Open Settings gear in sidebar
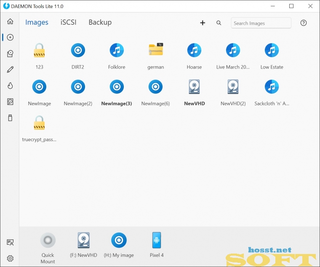This screenshot has height=267, width=320. [10, 258]
